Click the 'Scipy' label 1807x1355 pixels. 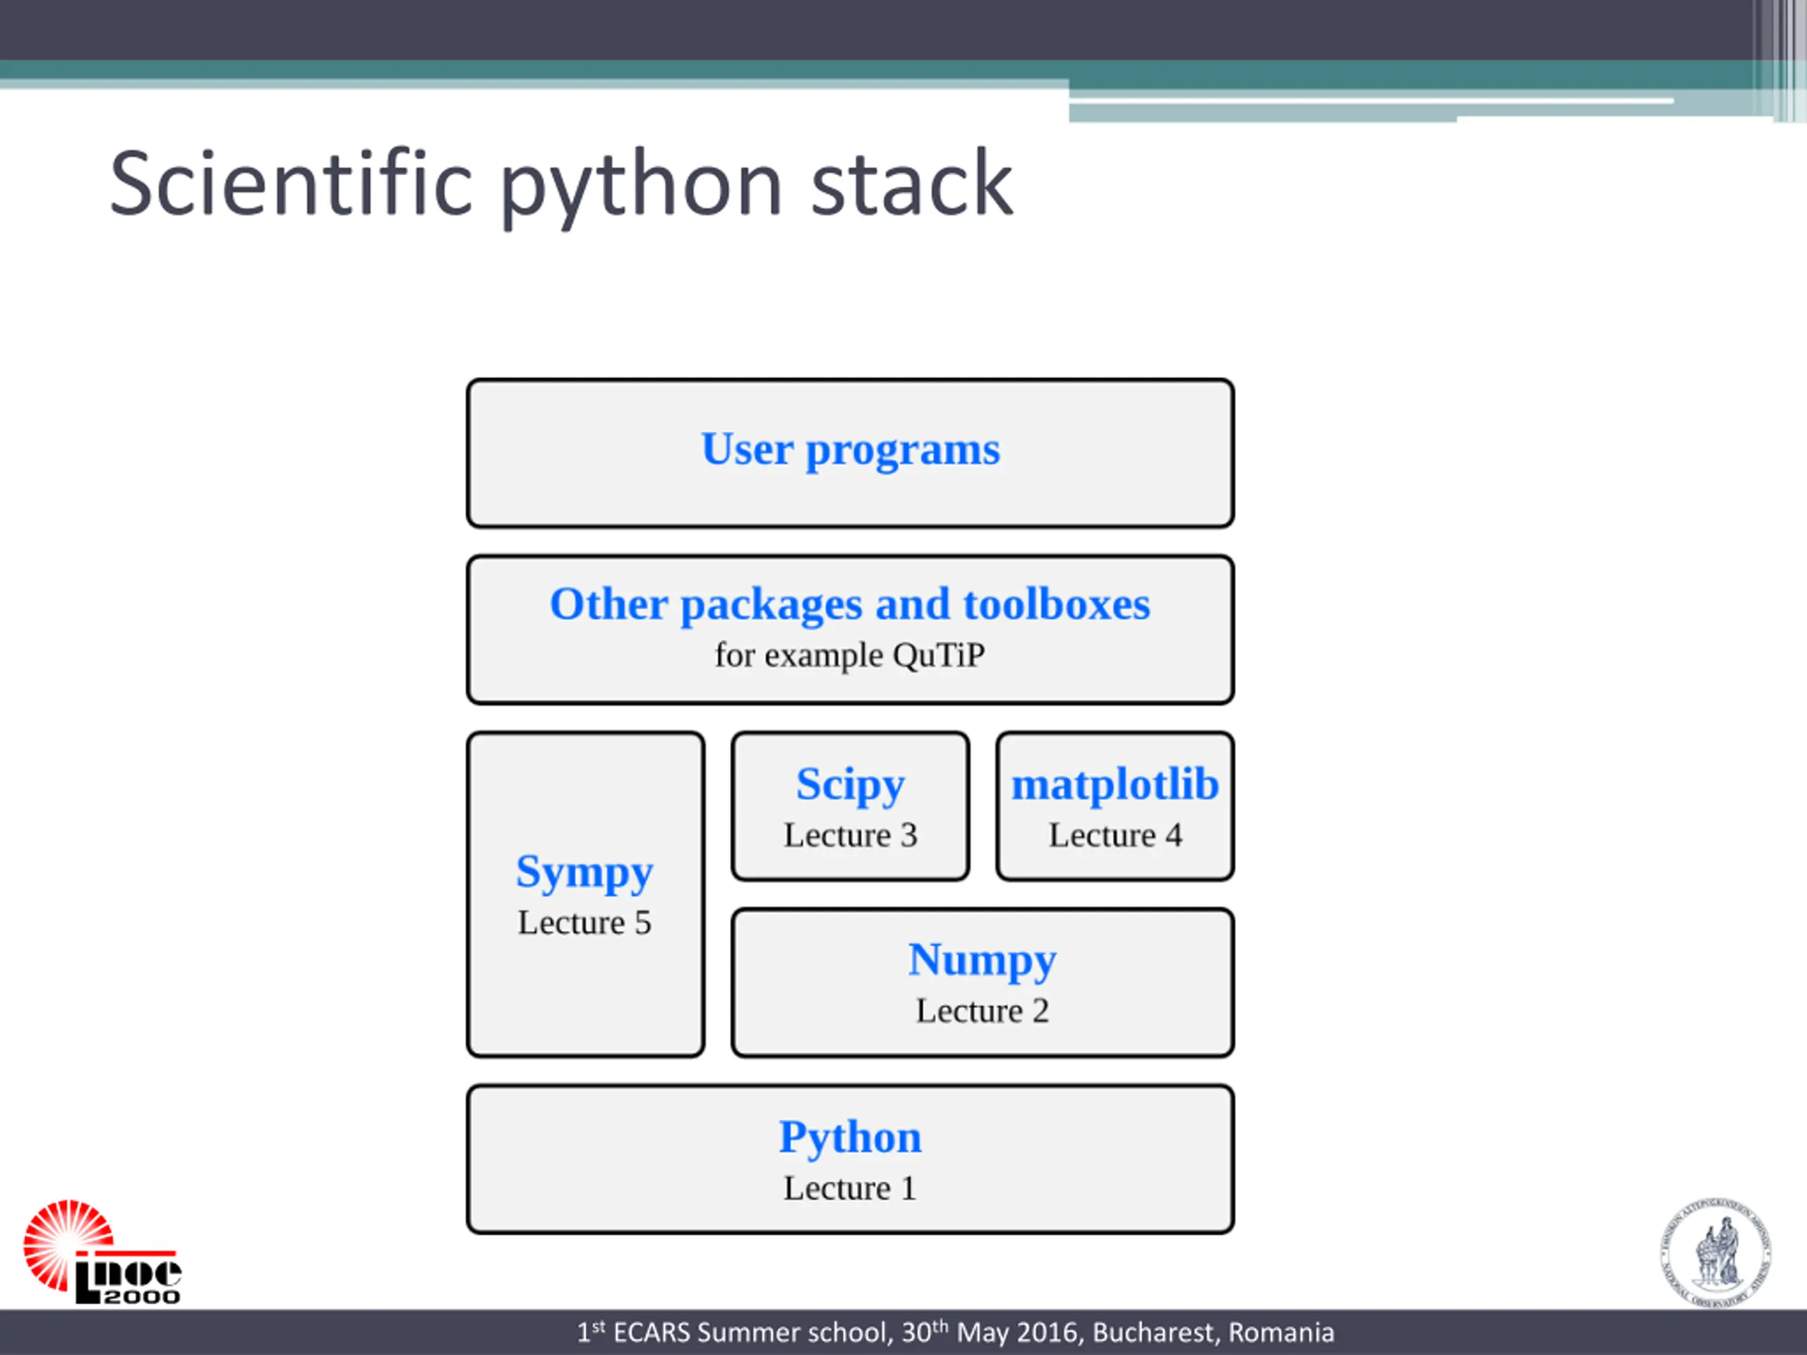tap(851, 785)
